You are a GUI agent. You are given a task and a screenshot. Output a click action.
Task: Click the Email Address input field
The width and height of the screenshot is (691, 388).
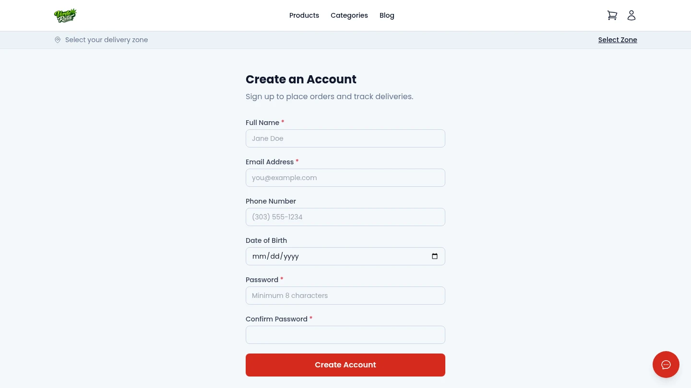coord(345,178)
